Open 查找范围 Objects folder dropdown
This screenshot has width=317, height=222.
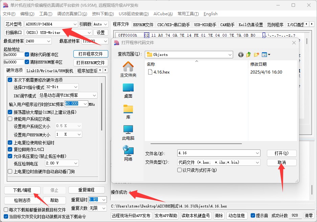tap(189, 55)
